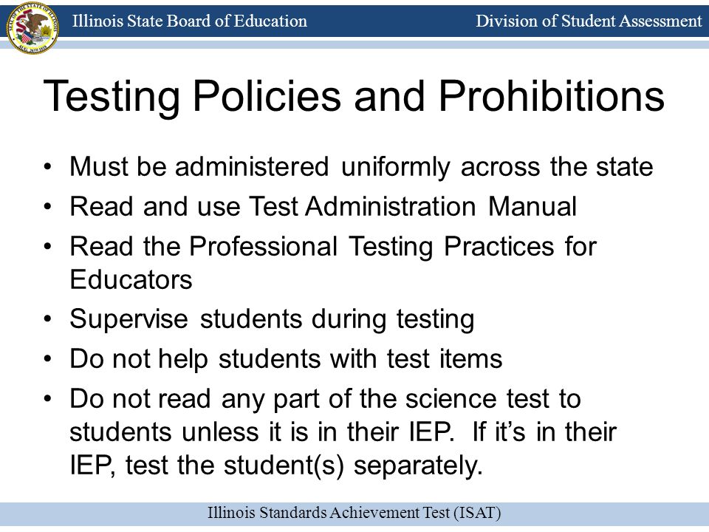The image size is (709, 532).
Task: Select the Professional Testing Practices line
Action: (x=333, y=247)
